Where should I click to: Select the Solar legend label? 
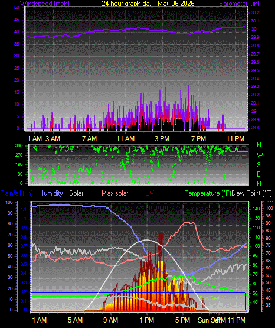[x=76, y=193]
